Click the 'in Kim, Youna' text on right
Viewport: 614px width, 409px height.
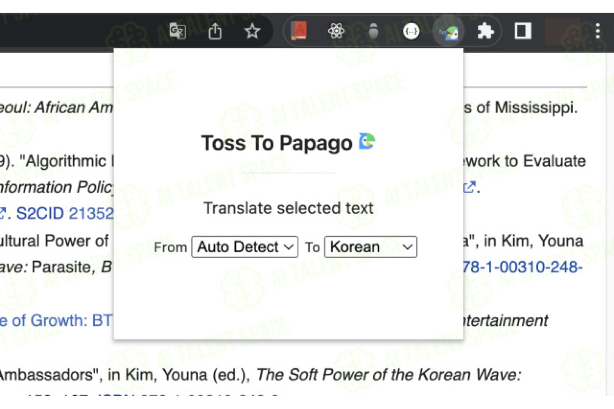[x=533, y=241]
